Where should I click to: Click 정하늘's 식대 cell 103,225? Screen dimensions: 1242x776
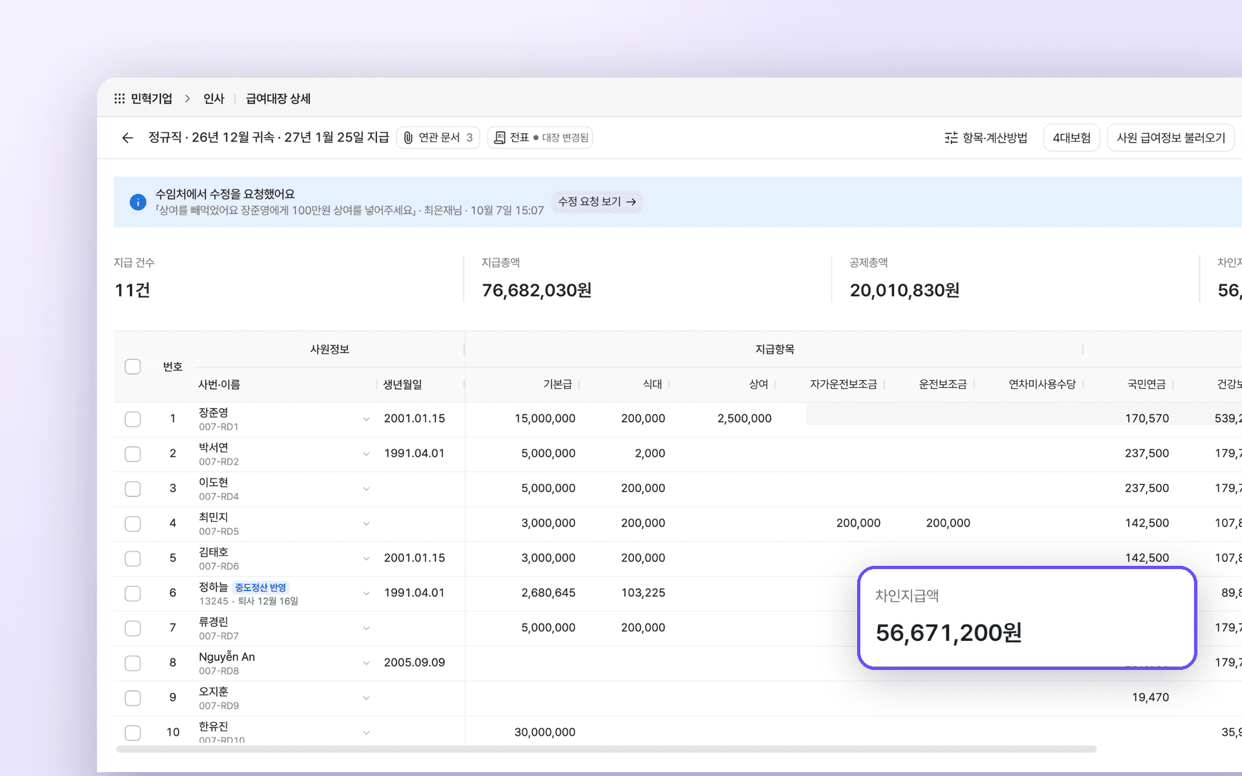(x=643, y=593)
